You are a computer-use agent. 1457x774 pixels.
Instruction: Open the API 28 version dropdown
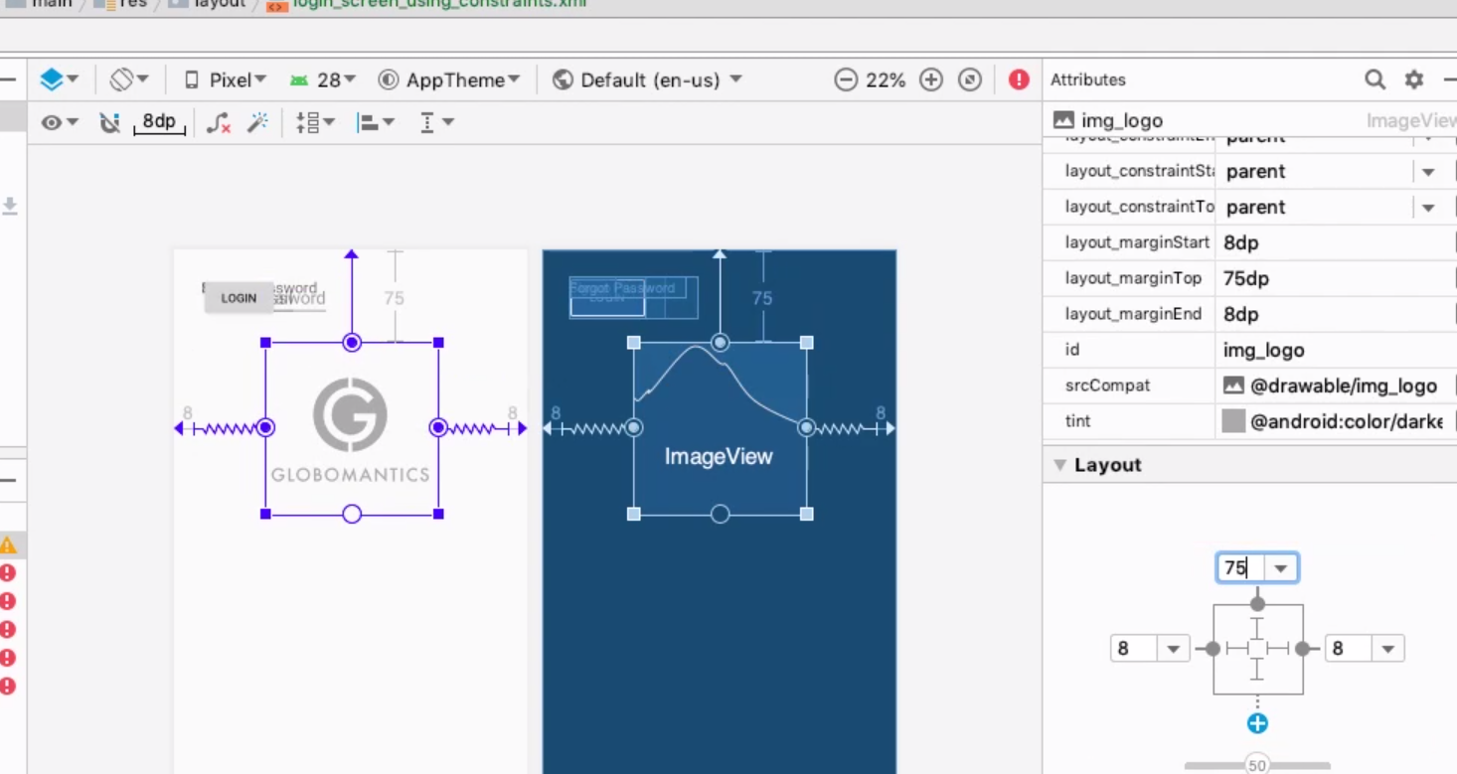coord(322,79)
